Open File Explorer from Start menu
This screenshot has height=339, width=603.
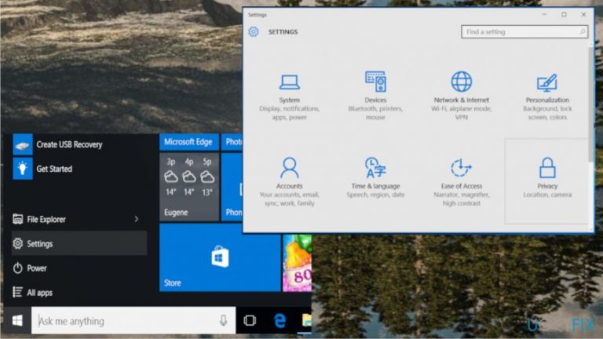(79, 219)
